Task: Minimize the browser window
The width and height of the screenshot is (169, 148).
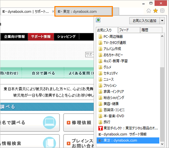Action: (143, 4)
